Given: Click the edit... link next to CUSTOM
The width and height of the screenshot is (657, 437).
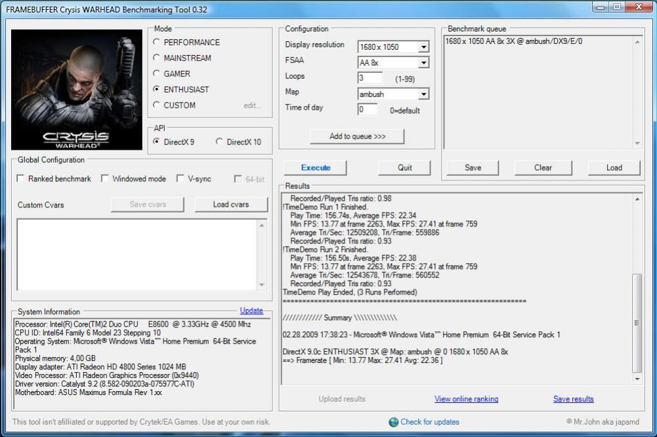Looking at the screenshot, I should point(252,106).
